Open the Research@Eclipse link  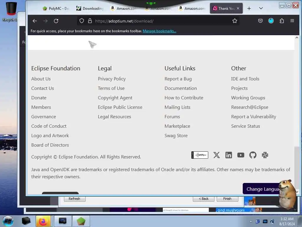250,107
